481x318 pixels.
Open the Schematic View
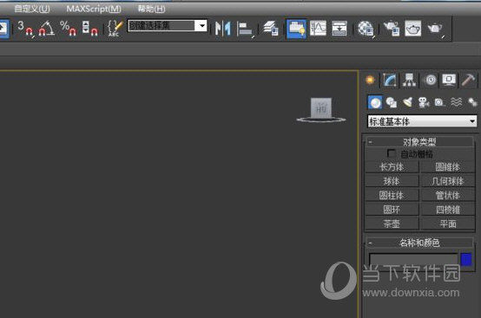[x=339, y=29]
